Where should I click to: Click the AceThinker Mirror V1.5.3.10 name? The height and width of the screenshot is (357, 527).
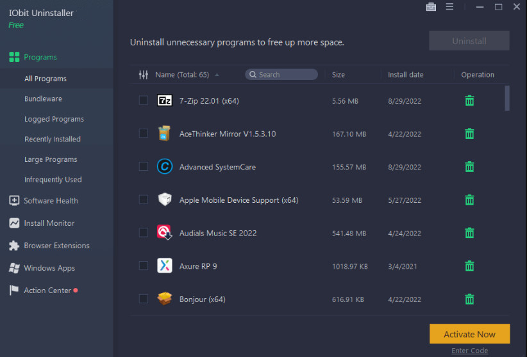click(x=228, y=134)
